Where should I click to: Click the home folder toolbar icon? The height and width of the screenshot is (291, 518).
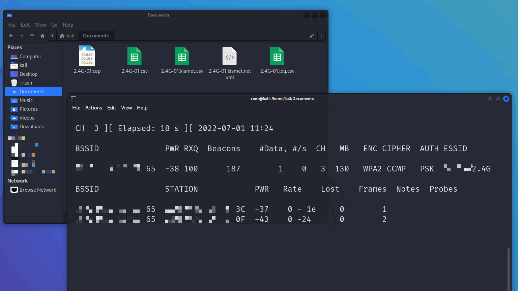pos(42,36)
